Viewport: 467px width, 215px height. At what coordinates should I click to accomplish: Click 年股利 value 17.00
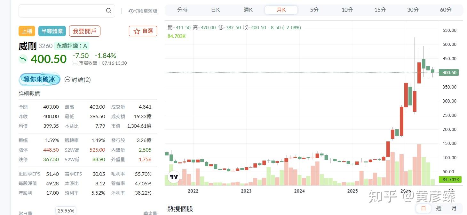point(52,193)
